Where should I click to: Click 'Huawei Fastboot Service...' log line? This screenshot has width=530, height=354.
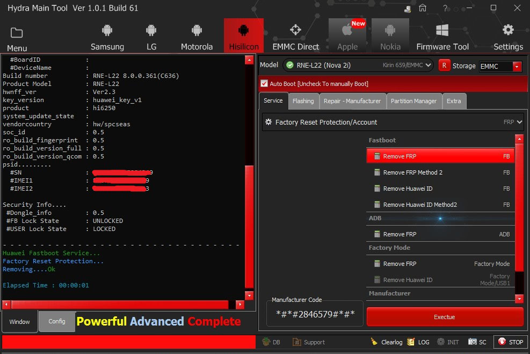[x=51, y=253]
